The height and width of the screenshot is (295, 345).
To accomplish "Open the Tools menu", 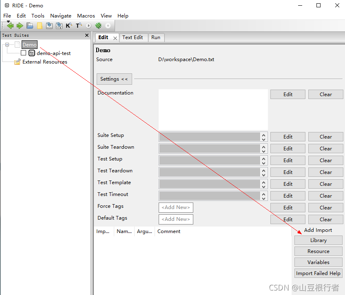I will [x=38, y=16].
